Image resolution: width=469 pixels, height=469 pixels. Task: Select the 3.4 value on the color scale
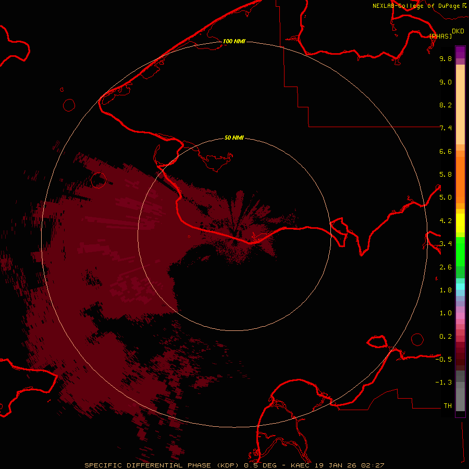446,244
